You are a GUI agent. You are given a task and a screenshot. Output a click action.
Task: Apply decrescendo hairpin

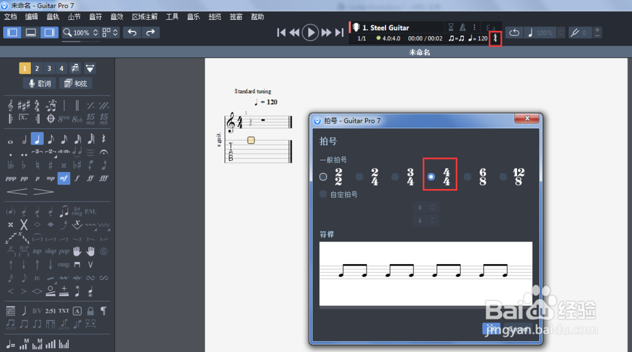[43, 191]
